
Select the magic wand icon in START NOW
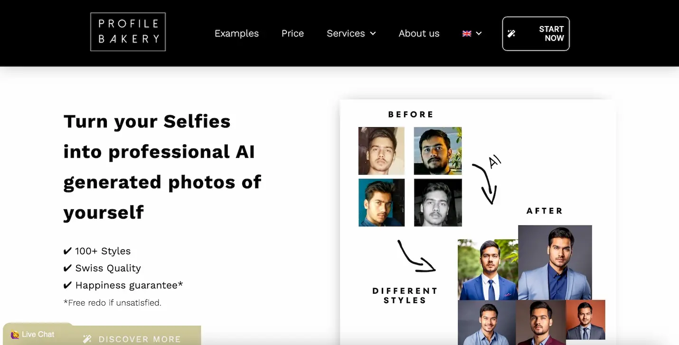pyautogui.click(x=511, y=33)
